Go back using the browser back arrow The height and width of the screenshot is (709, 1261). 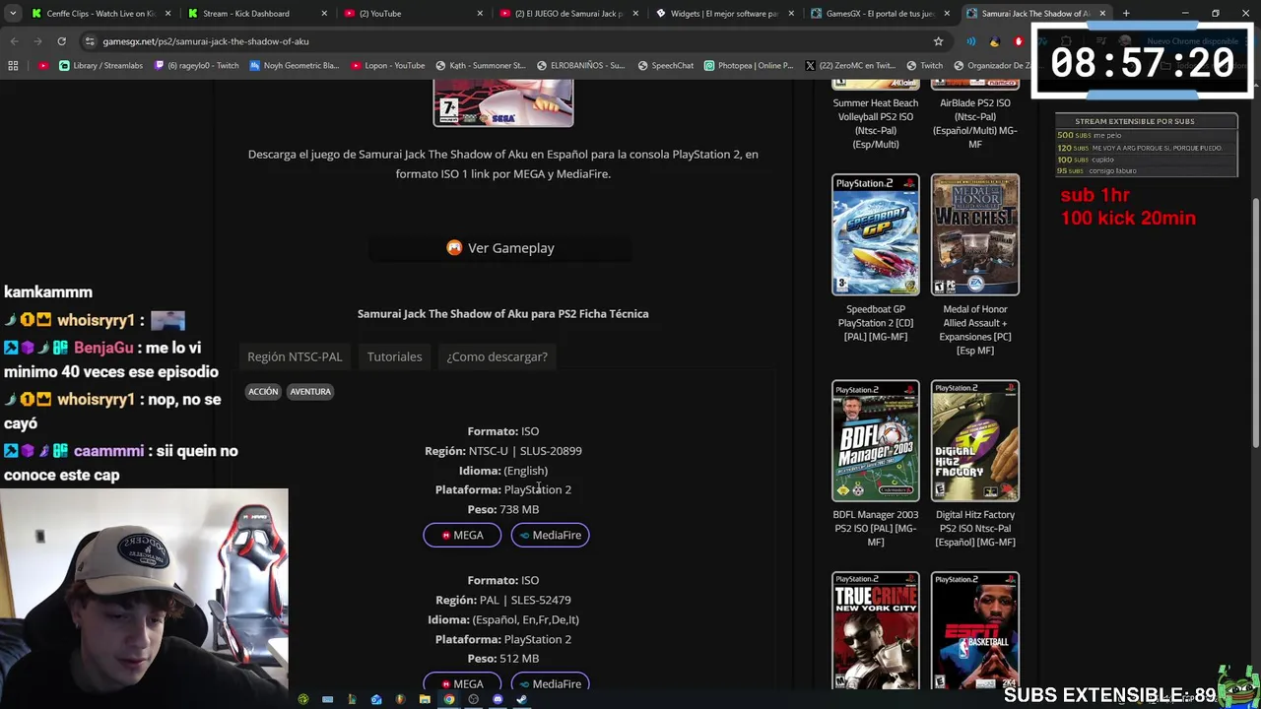[x=14, y=41]
